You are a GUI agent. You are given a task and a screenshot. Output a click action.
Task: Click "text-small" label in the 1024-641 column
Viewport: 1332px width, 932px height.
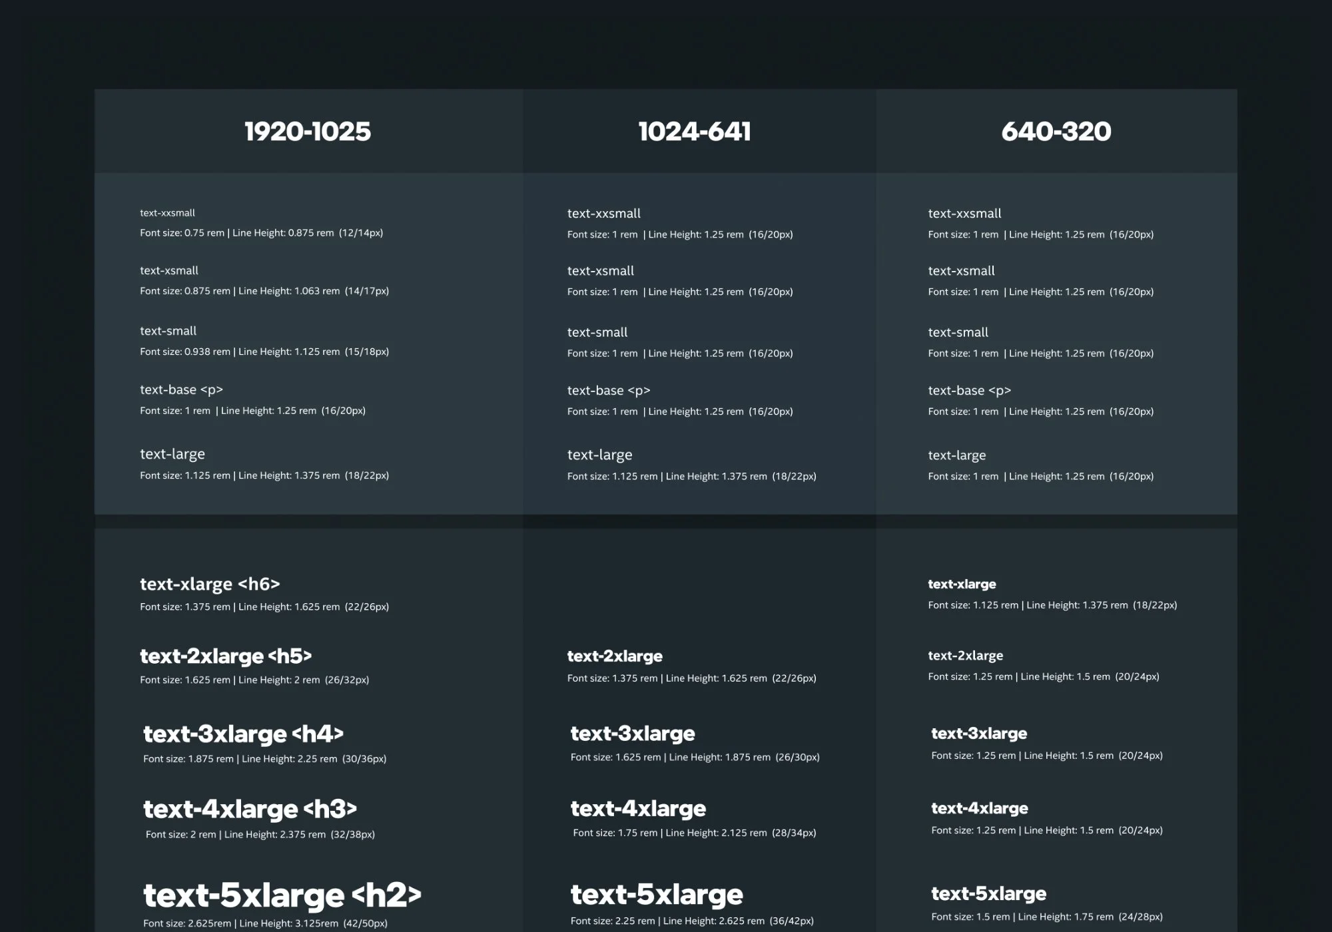597,332
